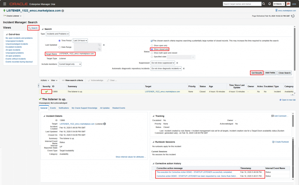Open the Include members dropdown

pos(69,64)
